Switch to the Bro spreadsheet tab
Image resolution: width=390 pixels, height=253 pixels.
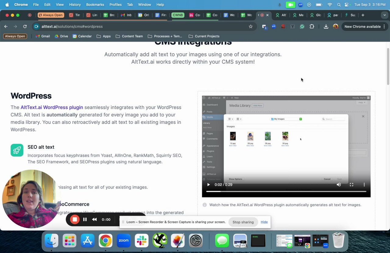click(109, 15)
